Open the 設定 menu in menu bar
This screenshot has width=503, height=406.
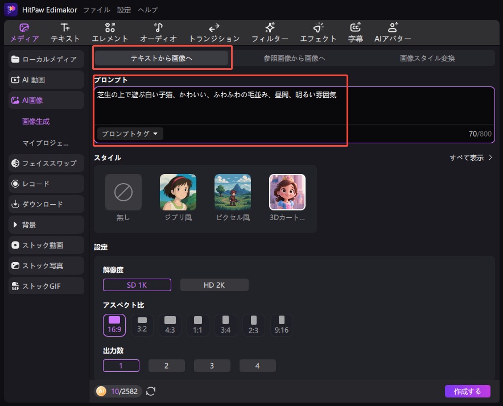[x=124, y=10]
